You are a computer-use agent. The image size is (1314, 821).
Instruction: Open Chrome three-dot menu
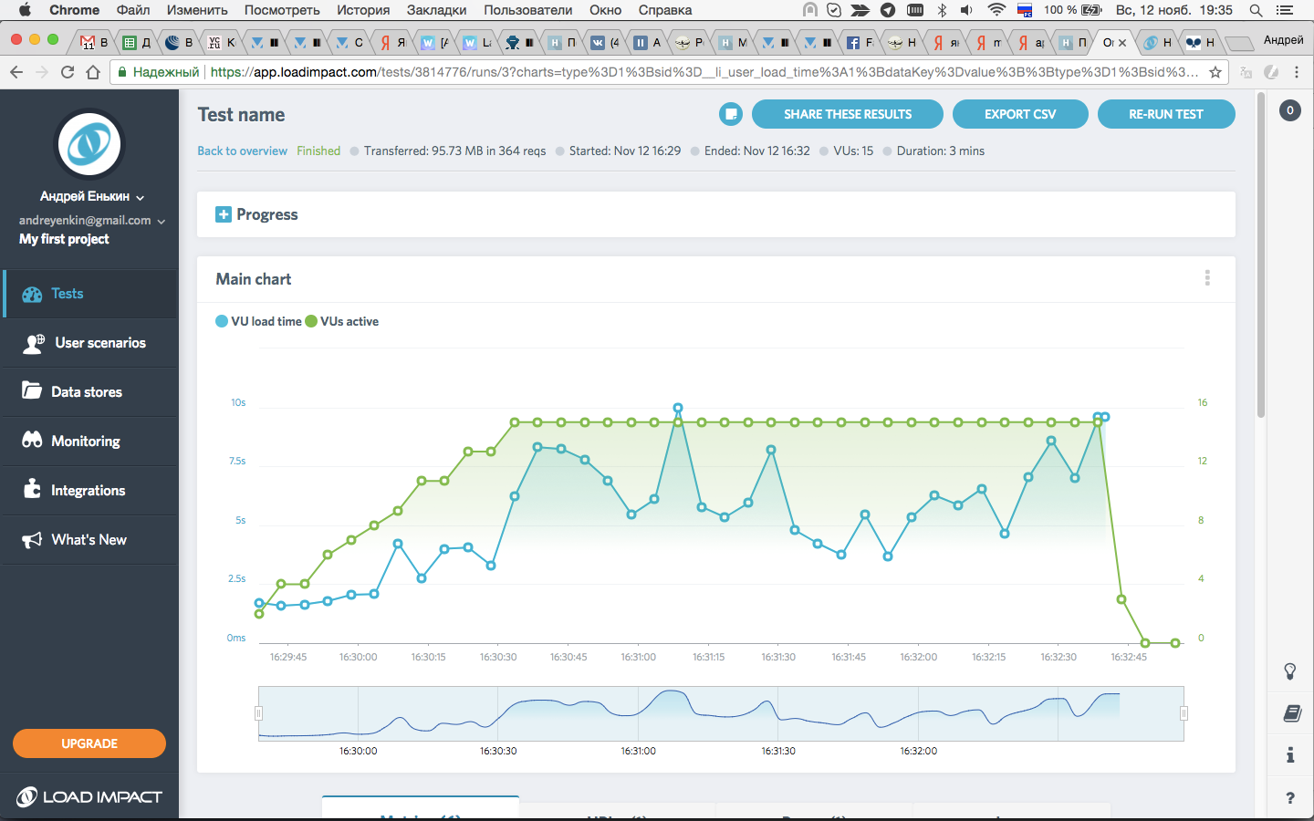1297,72
